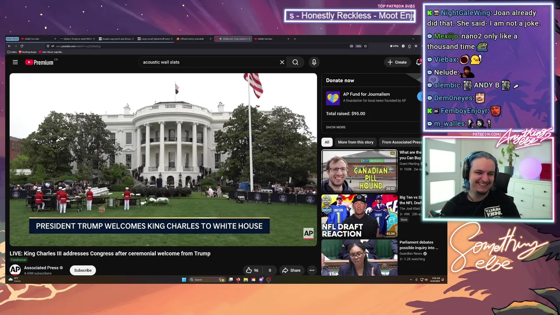This screenshot has height=315, width=560.
Task: Show hidden system tray icons chevron
Action: click(x=411, y=280)
